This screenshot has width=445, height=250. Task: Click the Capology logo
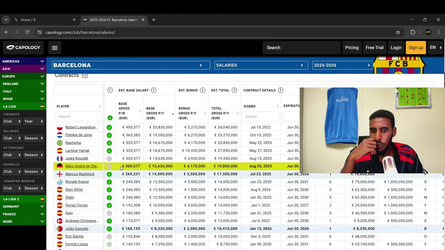[x=23, y=48]
